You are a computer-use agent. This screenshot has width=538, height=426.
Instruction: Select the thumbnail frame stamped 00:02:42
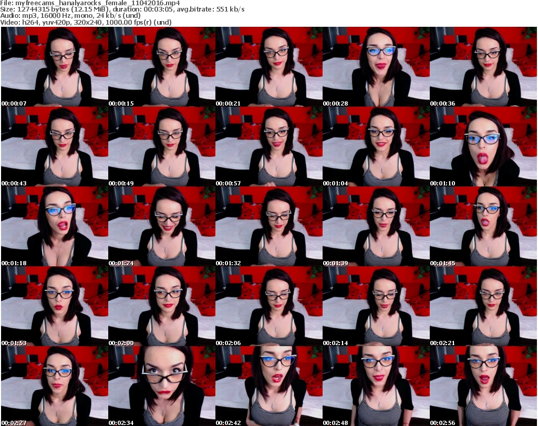[268, 386]
